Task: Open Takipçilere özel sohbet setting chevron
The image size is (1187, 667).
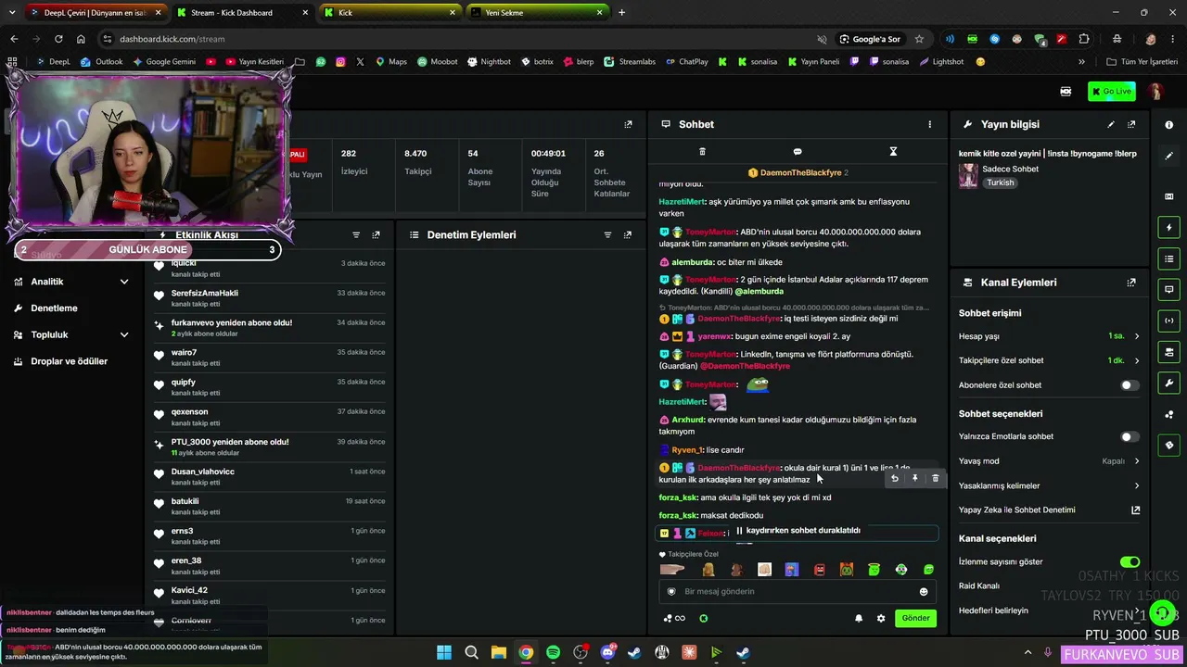Action: [x=1137, y=360]
